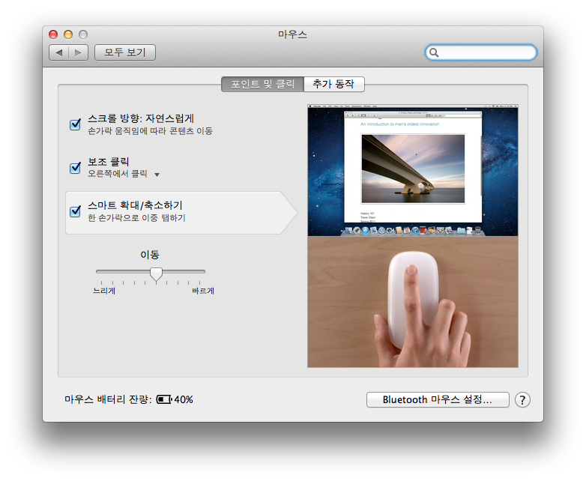The width and height of the screenshot is (586, 481).
Task: Toggle 스크롤 방향: 자연스럽게 checkbox
Action: 75,124
